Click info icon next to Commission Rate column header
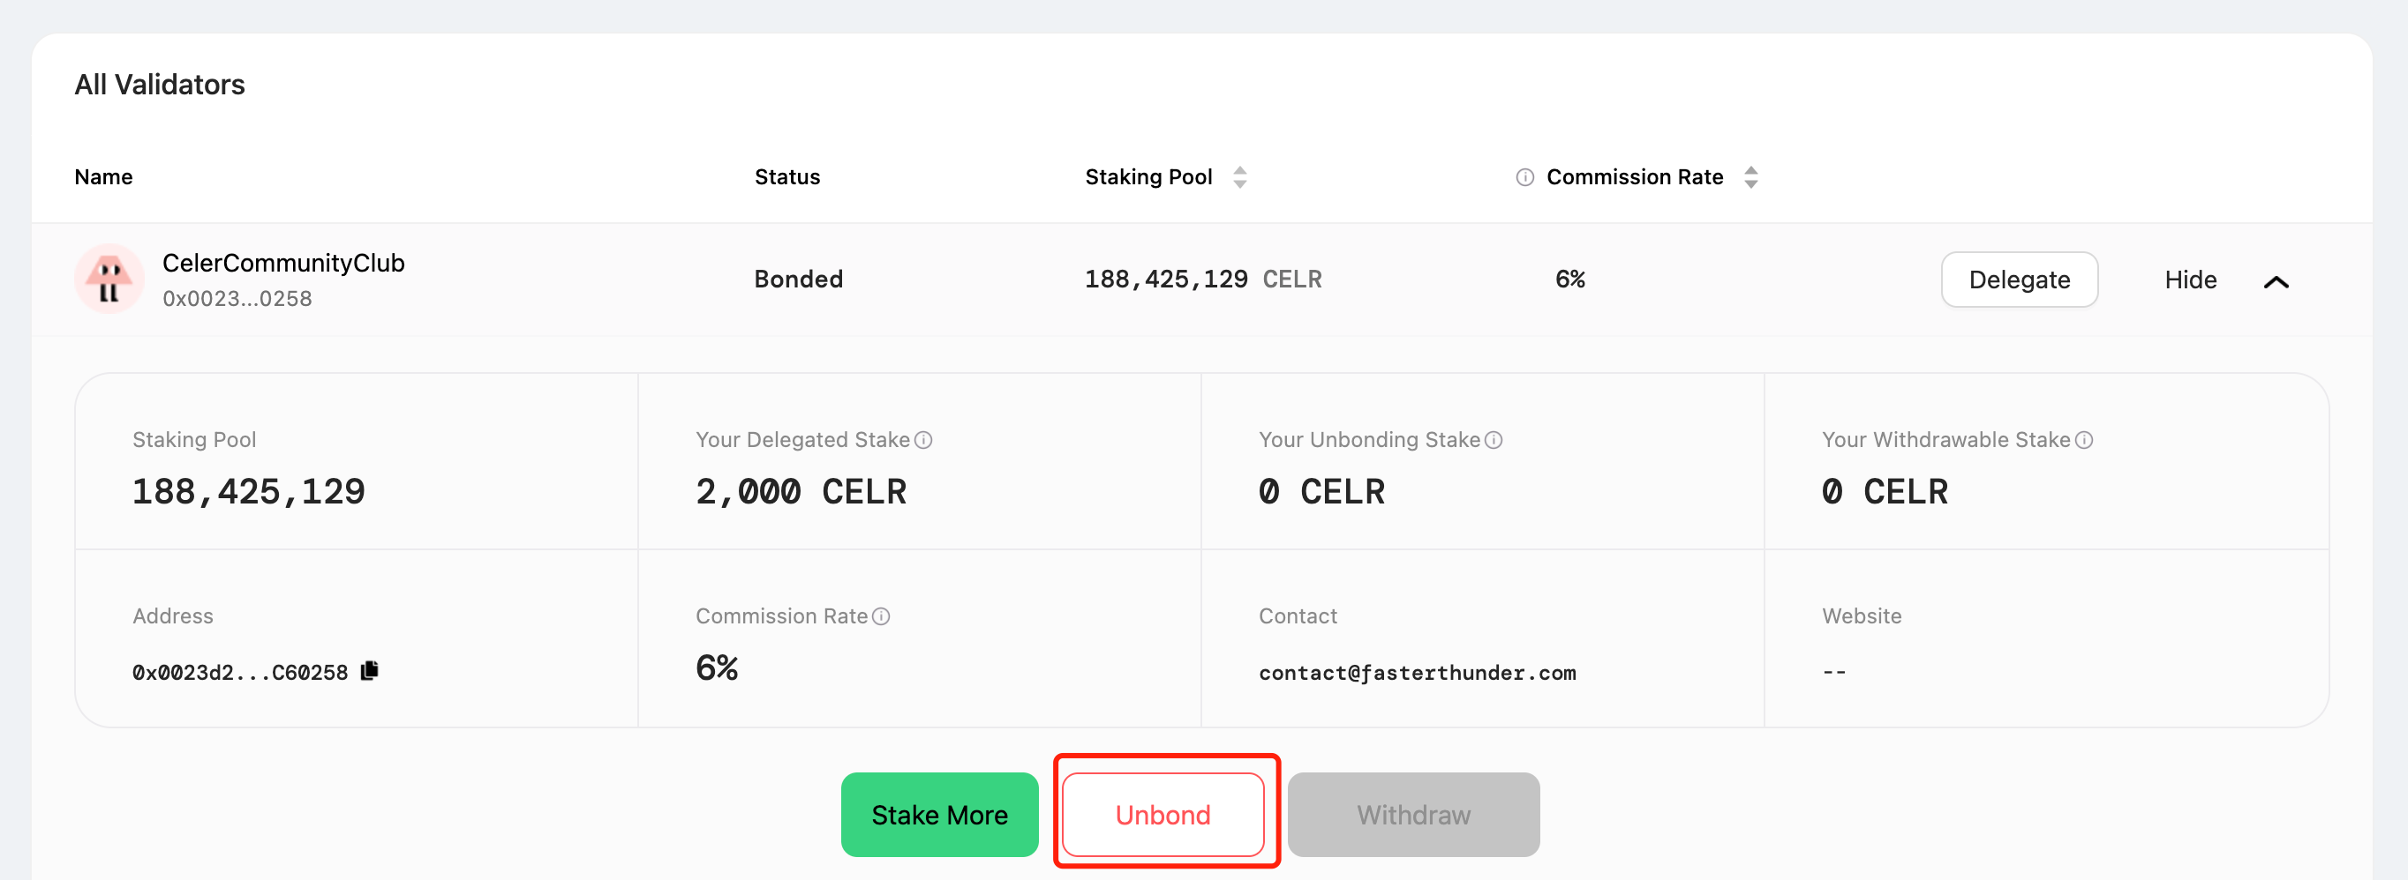The height and width of the screenshot is (880, 2408). (x=1524, y=177)
